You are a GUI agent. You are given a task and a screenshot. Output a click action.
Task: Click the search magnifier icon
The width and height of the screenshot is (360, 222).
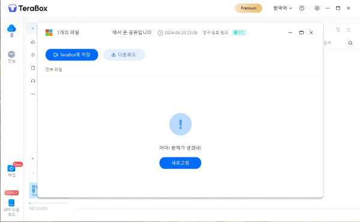(x=350, y=43)
